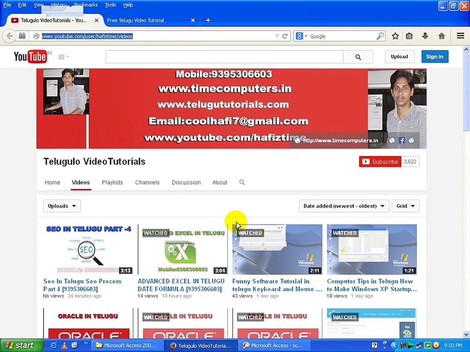Open the channel About tab
The height and width of the screenshot is (352, 470).
(220, 183)
